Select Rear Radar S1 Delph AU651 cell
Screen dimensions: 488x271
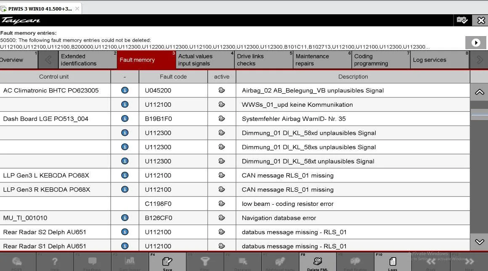(55, 246)
